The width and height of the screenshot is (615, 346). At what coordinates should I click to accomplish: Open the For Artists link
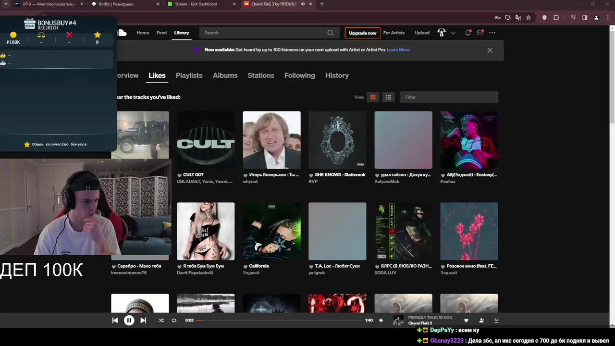click(x=394, y=33)
